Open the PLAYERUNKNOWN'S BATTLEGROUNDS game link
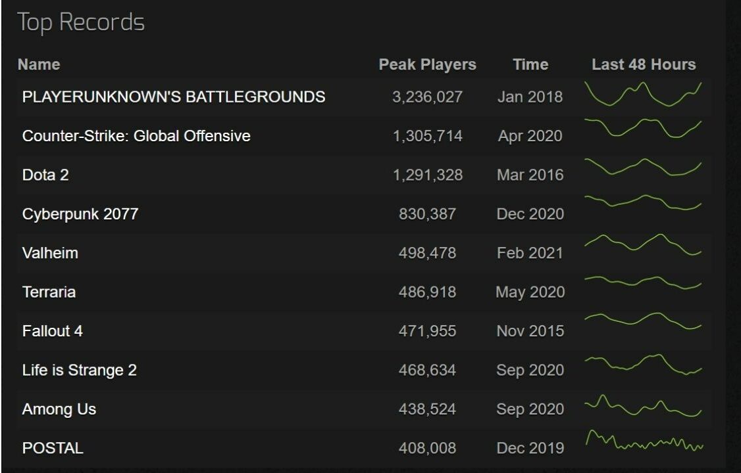The image size is (741, 473). click(x=174, y=97)
